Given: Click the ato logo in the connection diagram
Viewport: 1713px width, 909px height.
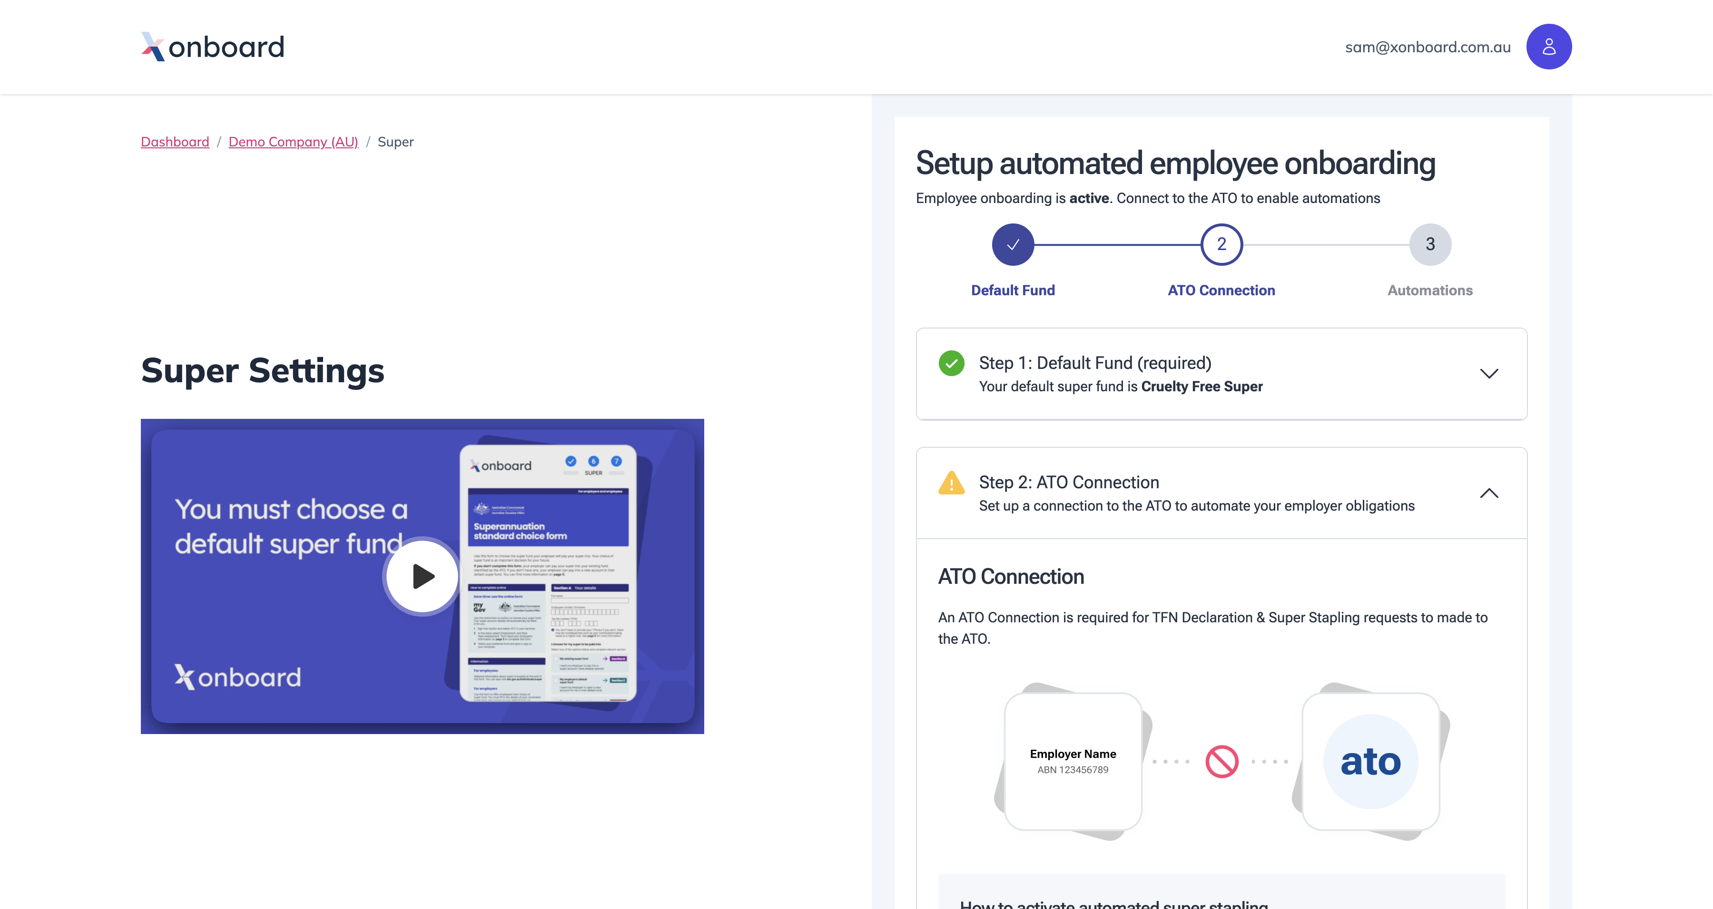Looking at the screenshot, I should [1369, 762].
